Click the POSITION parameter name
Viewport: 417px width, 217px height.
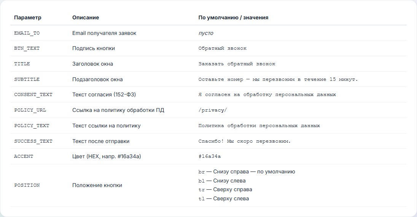coord(27,185)
